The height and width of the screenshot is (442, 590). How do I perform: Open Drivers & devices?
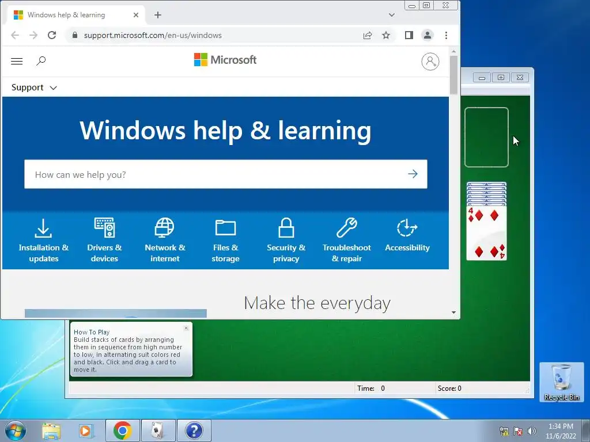pos(104,241)
